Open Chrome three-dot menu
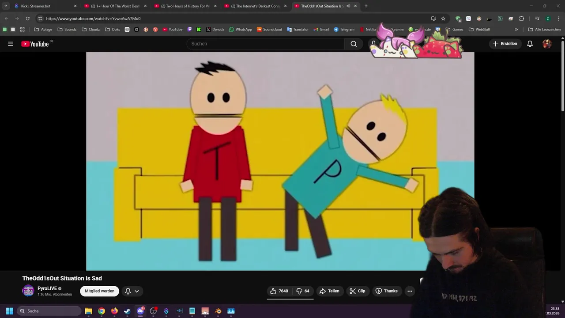565x318 pixels. tap(558, 19)
